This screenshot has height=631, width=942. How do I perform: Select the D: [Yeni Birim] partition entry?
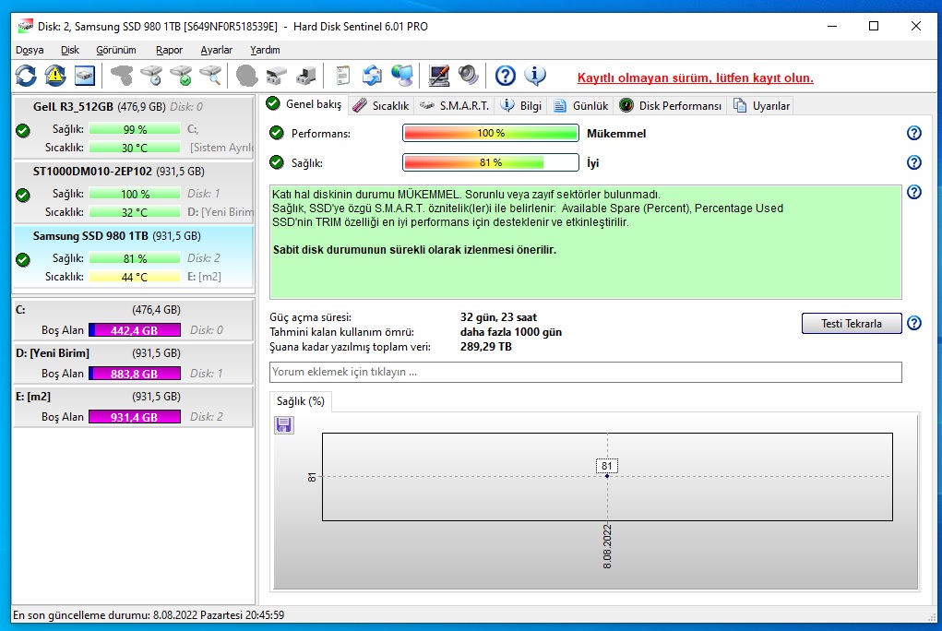(134, 363)
